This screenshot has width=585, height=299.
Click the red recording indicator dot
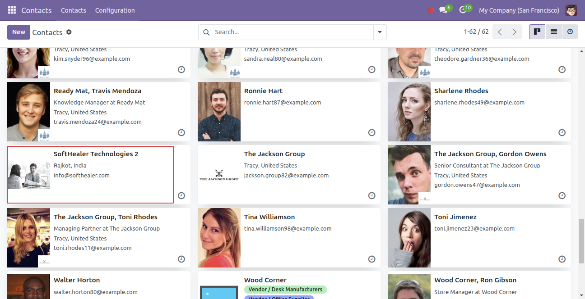tap(431, 10)
